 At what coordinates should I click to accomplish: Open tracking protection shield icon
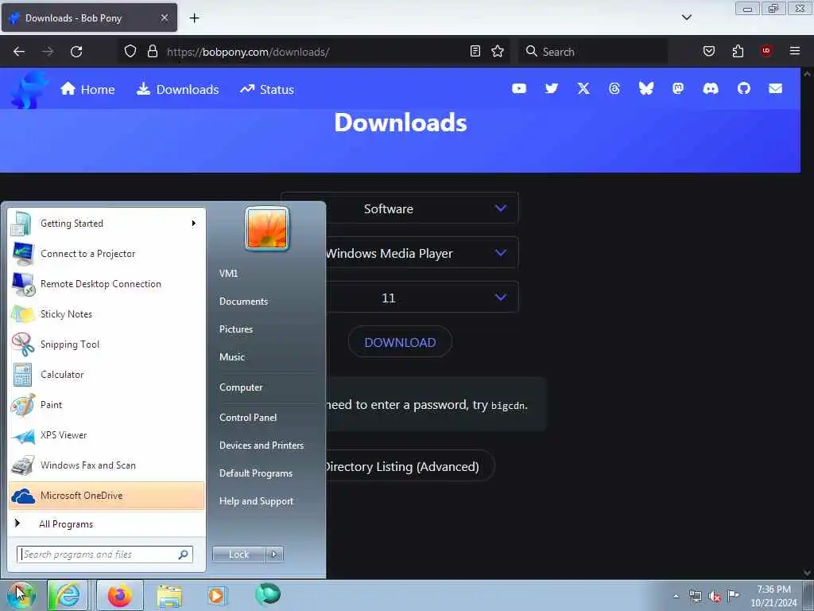tap(130, 52)
